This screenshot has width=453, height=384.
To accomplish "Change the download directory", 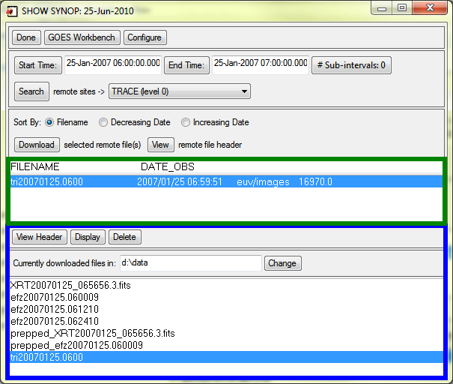I will pos(282,263).
